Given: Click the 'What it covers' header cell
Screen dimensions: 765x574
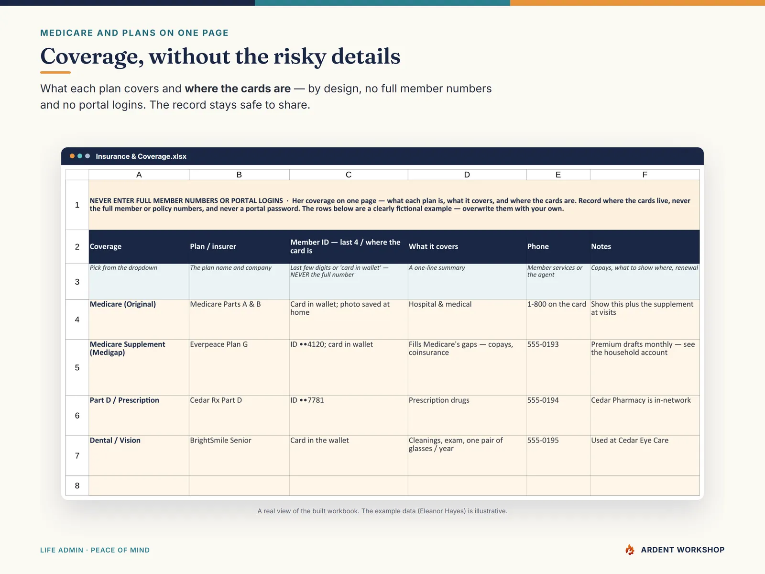Looking at the screenshot, I should tap(467, 247).
